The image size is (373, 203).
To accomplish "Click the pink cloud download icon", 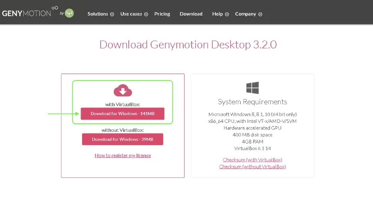I will (x=123, y=90).
